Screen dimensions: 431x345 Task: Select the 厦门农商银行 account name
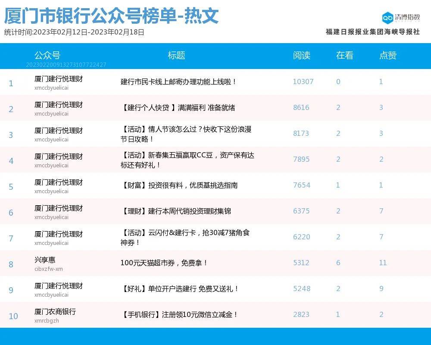(55, 311)
